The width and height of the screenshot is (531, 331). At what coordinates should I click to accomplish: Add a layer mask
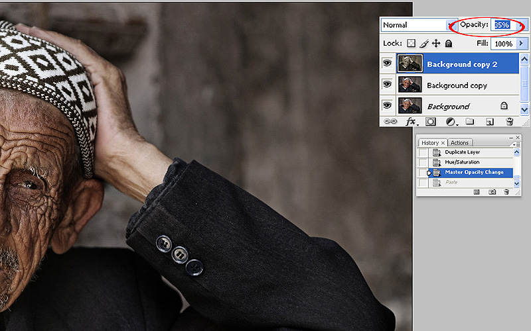click(431, 122)
